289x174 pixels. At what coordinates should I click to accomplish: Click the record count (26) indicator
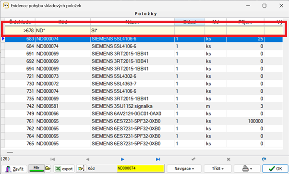coord(5,159)
